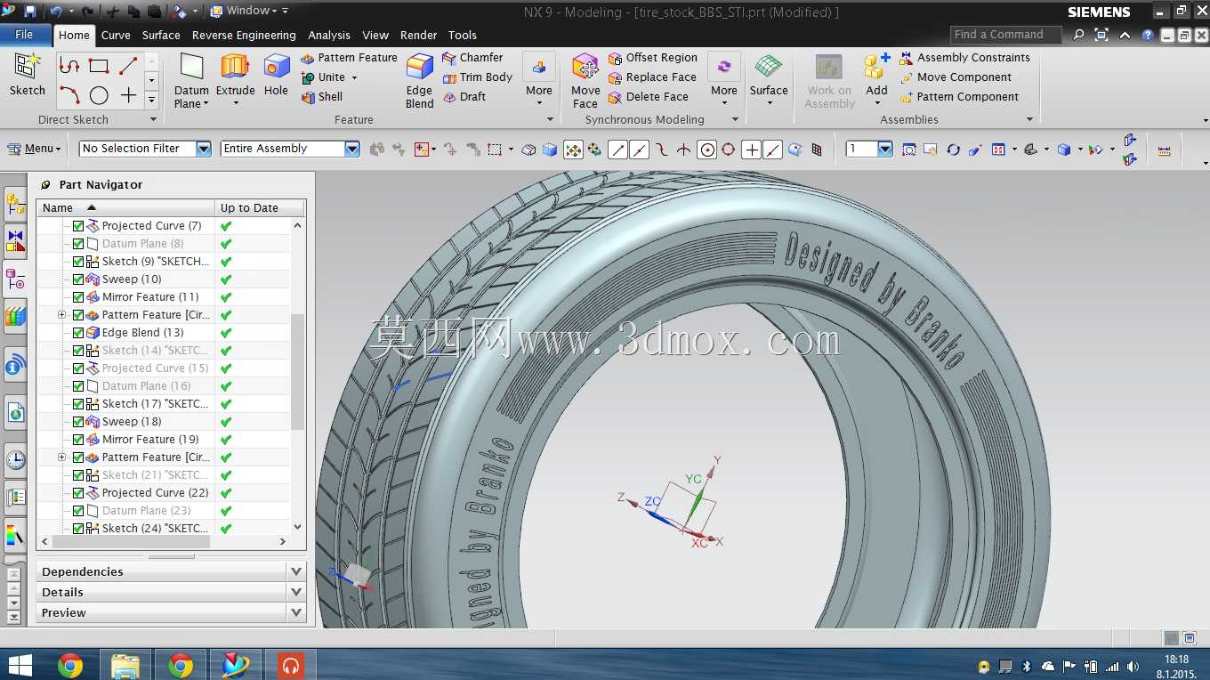Pick the Circle sketch tool
Viewport: 1210px width, 680px height.
[99, 95]
